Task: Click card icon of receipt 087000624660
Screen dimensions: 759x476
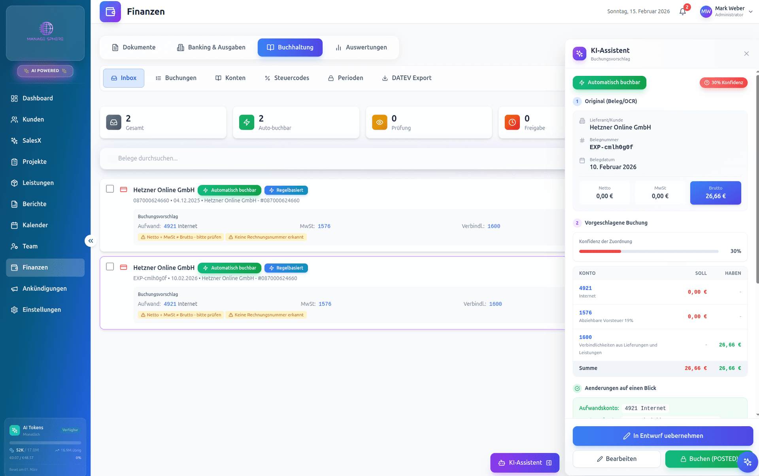Action: 124,190
